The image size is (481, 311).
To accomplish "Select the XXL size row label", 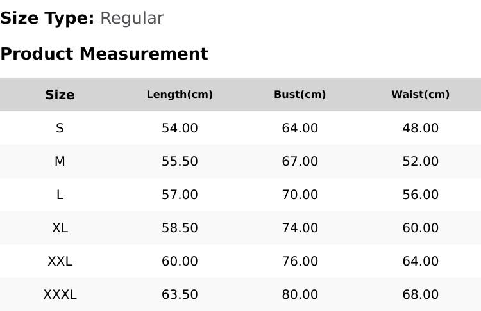I will (60, 262).
